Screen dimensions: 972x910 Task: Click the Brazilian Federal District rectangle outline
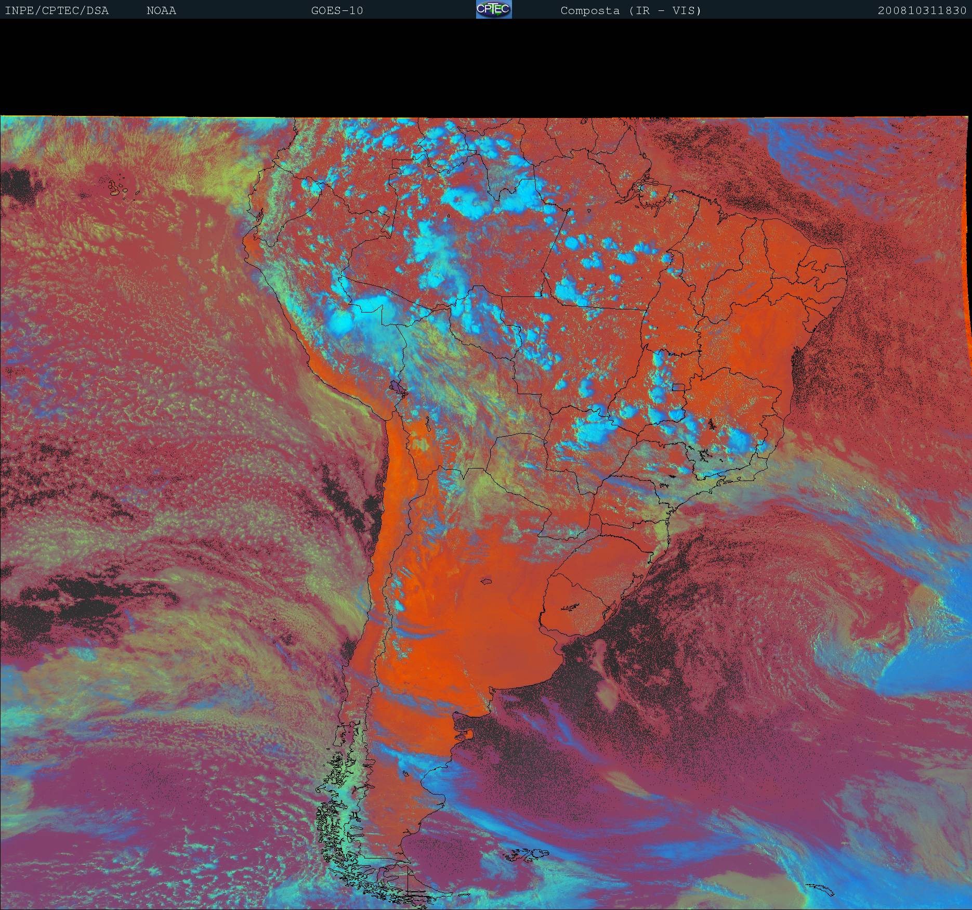click(678, 387)
